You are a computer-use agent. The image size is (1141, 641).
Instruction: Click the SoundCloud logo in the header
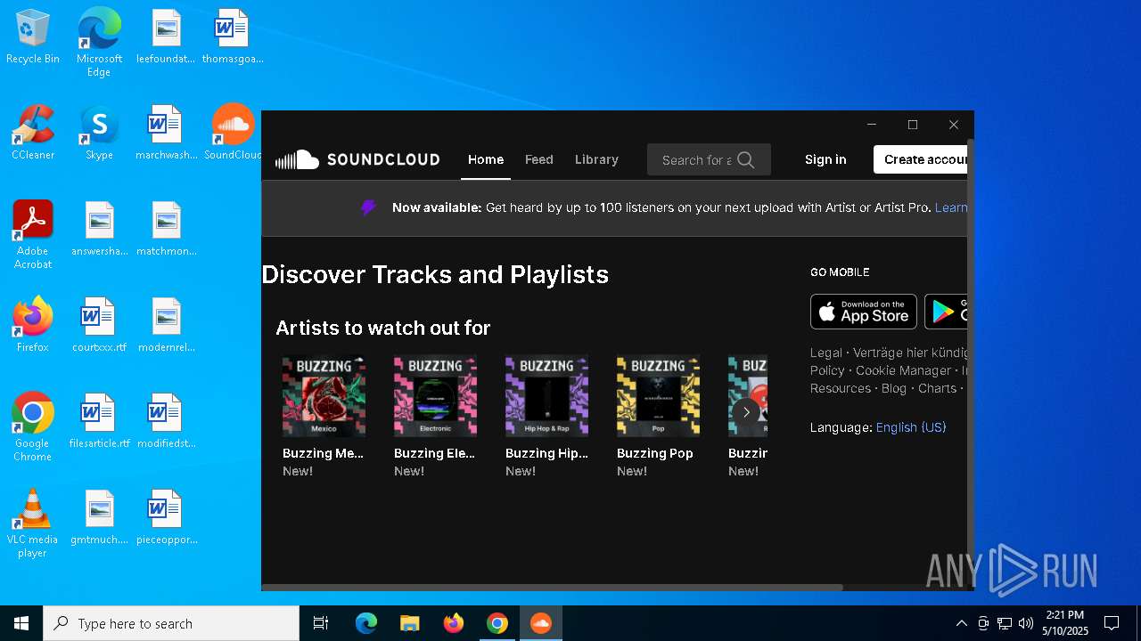point(357,159)
